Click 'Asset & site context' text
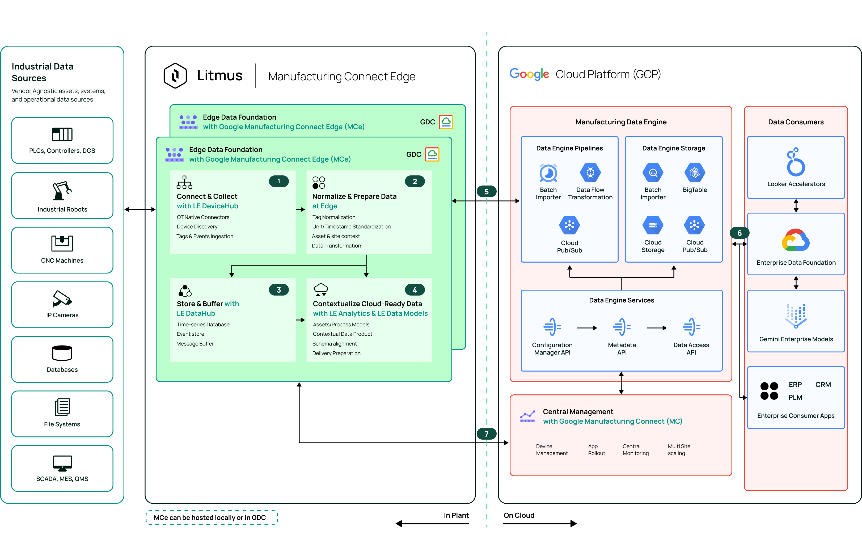The width and height of the screenshot is (862, 560). pyautogui.click(x=336, y=236)
